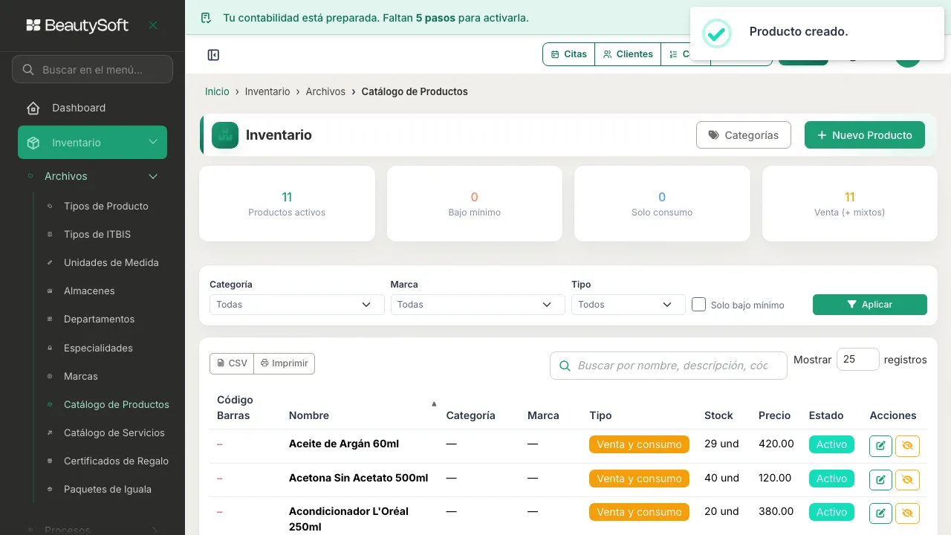951x535 pixels.
Task: Open the Categoría filter dropdown
Action: pyautogui.click(x=297, y=305)
